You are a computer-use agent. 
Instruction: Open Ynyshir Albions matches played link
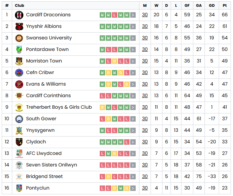coord(145,26)
